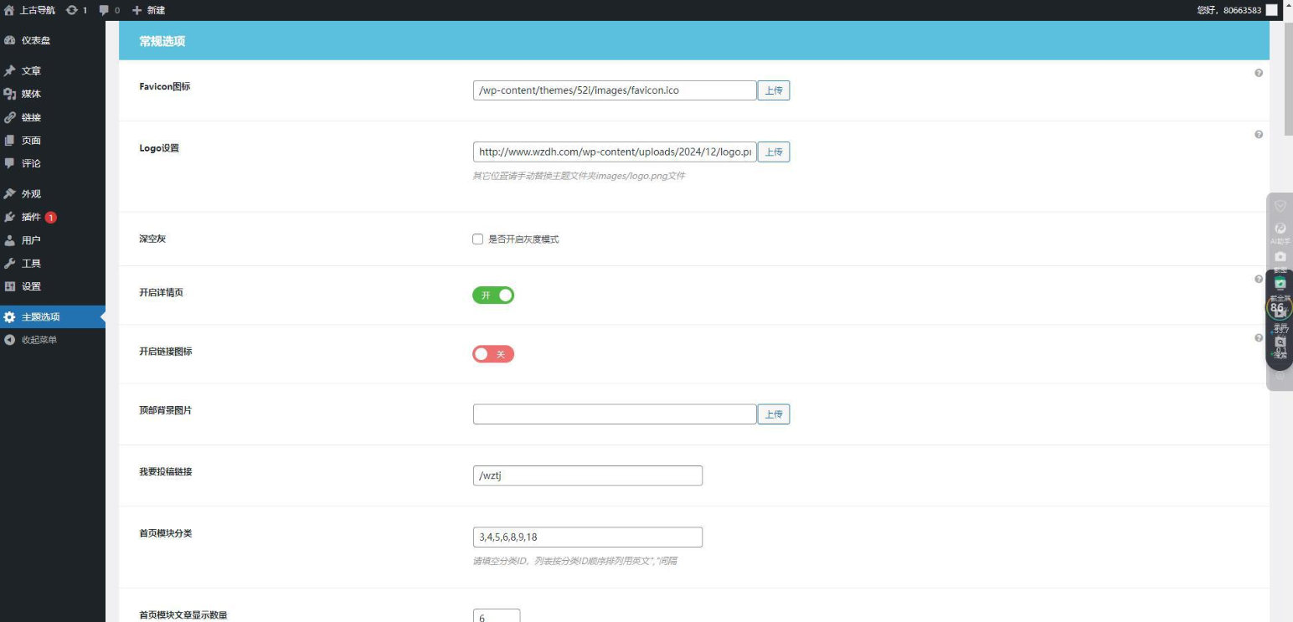Collapse the sidebar with 收起菜单

(x=39, y=340)
